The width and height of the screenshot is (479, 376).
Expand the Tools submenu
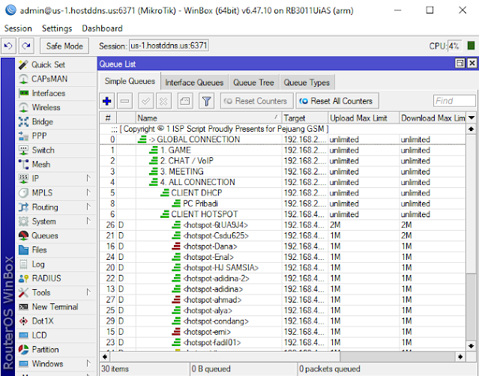pos(88,292)
